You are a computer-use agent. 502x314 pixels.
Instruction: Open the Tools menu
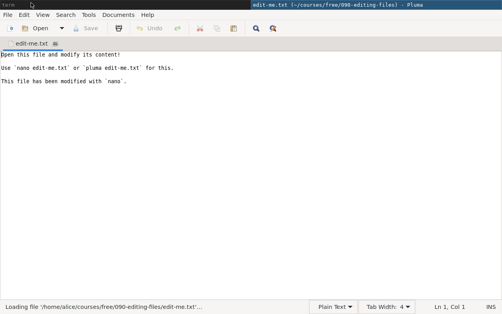(x=89, y=15)
